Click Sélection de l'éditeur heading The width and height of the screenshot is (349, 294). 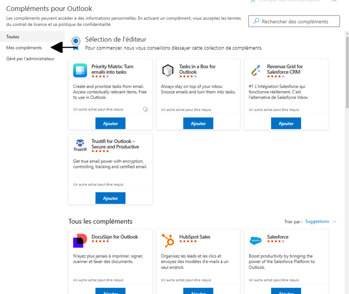coord(116,39)
